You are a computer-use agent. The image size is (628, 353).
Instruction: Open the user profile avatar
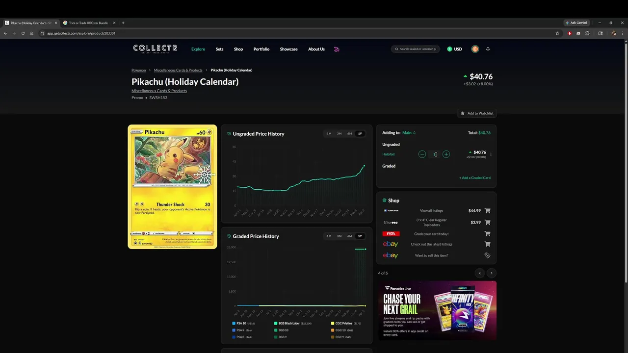point(475,49)
